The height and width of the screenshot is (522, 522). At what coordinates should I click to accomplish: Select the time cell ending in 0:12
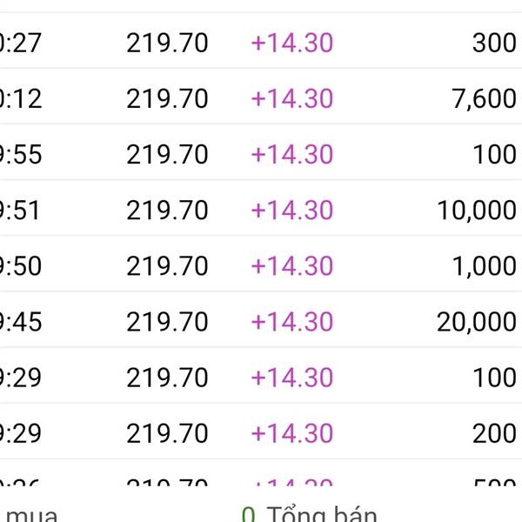[21, 98]
